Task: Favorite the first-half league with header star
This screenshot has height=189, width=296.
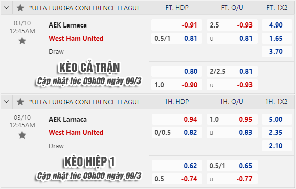Action: 20,102
